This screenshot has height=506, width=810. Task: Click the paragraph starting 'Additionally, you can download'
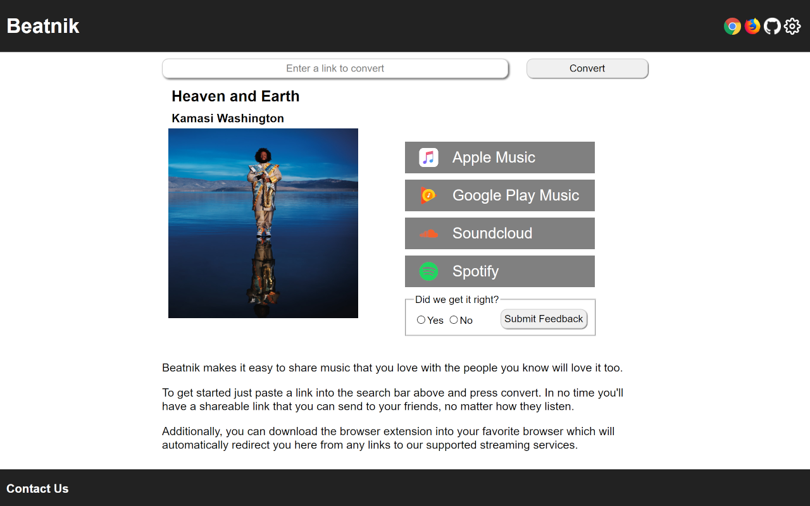389,438
